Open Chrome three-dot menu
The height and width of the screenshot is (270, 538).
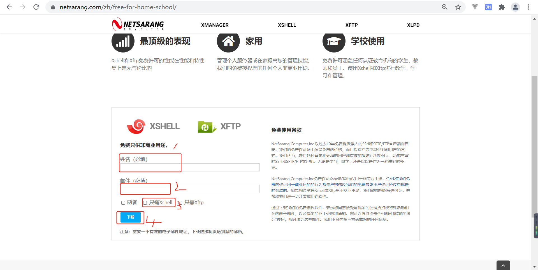[529, 7]
